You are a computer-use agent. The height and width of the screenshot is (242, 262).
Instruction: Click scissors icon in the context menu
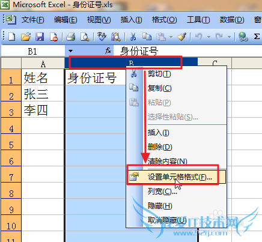pyautogui.click(x=133, y=74)
